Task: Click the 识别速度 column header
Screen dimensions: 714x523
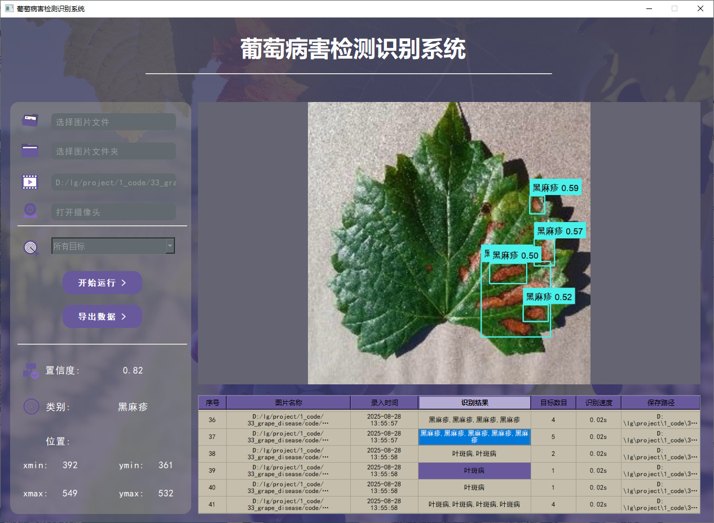Action: 598,402
